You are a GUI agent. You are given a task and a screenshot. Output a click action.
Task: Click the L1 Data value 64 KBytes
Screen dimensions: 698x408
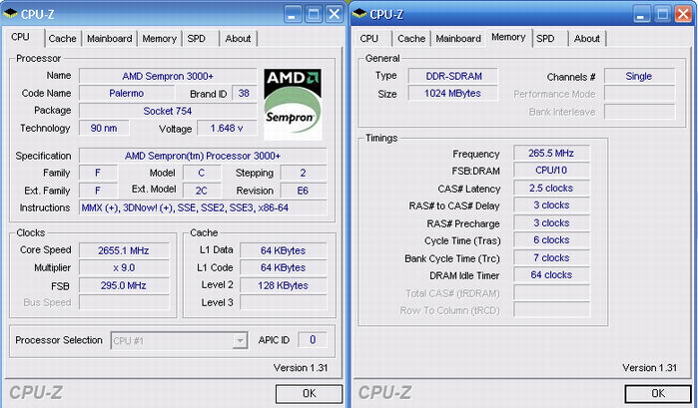coord(284,250)
